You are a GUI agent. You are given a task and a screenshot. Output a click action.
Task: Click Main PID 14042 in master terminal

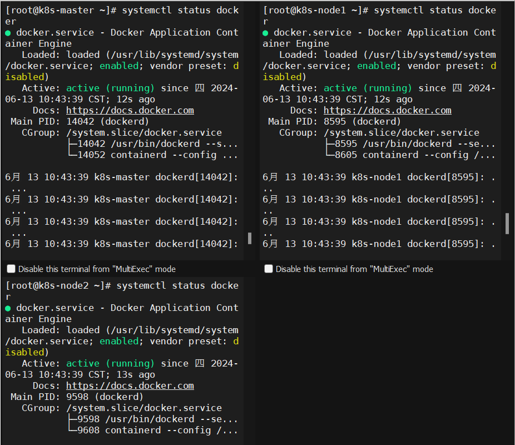pyautogui.click(x=80, y=121)
